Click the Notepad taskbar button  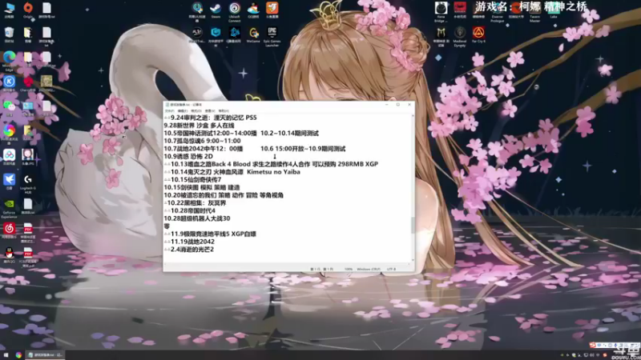(x=45, y=355)
